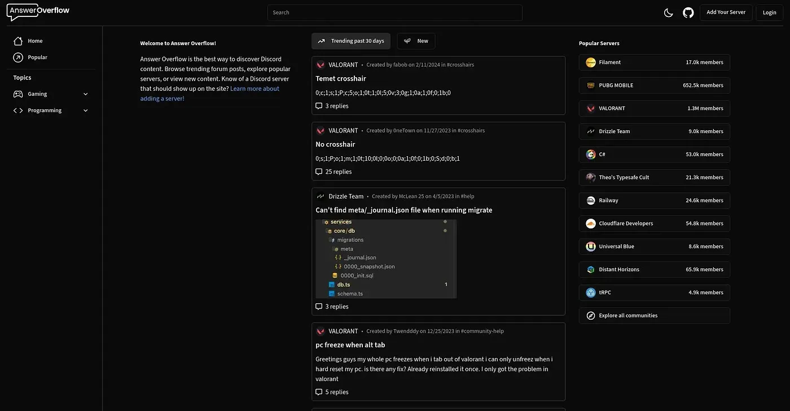Click the 5 replies comment icon

[319, 392]
